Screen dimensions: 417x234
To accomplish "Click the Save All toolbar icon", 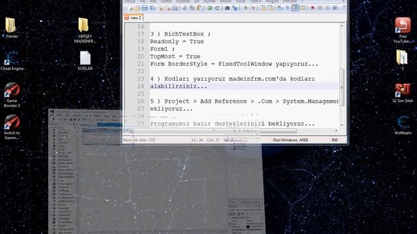I will (152, 8).
